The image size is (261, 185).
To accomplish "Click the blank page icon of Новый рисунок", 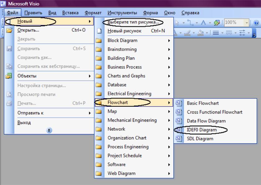I will [99, 31].
